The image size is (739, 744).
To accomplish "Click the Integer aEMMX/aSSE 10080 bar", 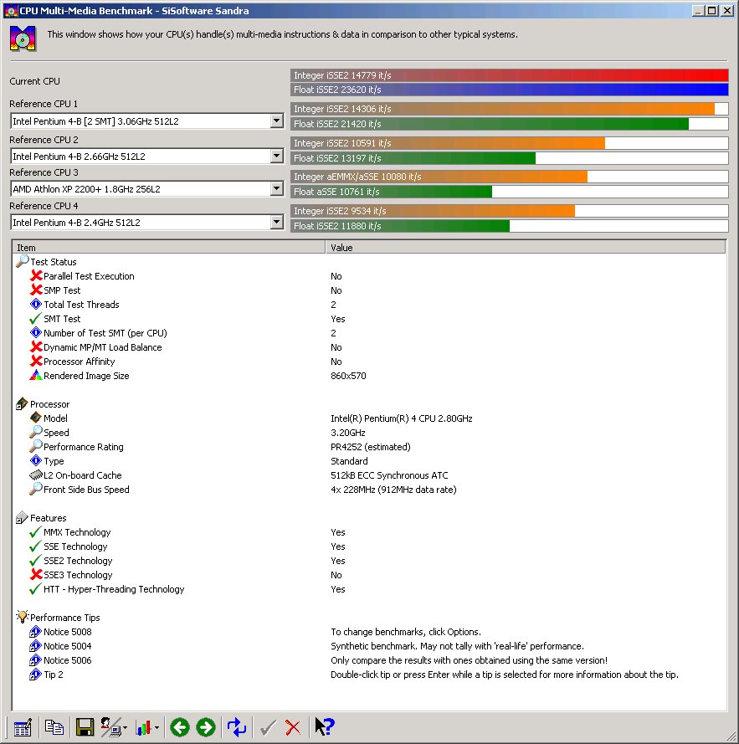I will [510, 177].
